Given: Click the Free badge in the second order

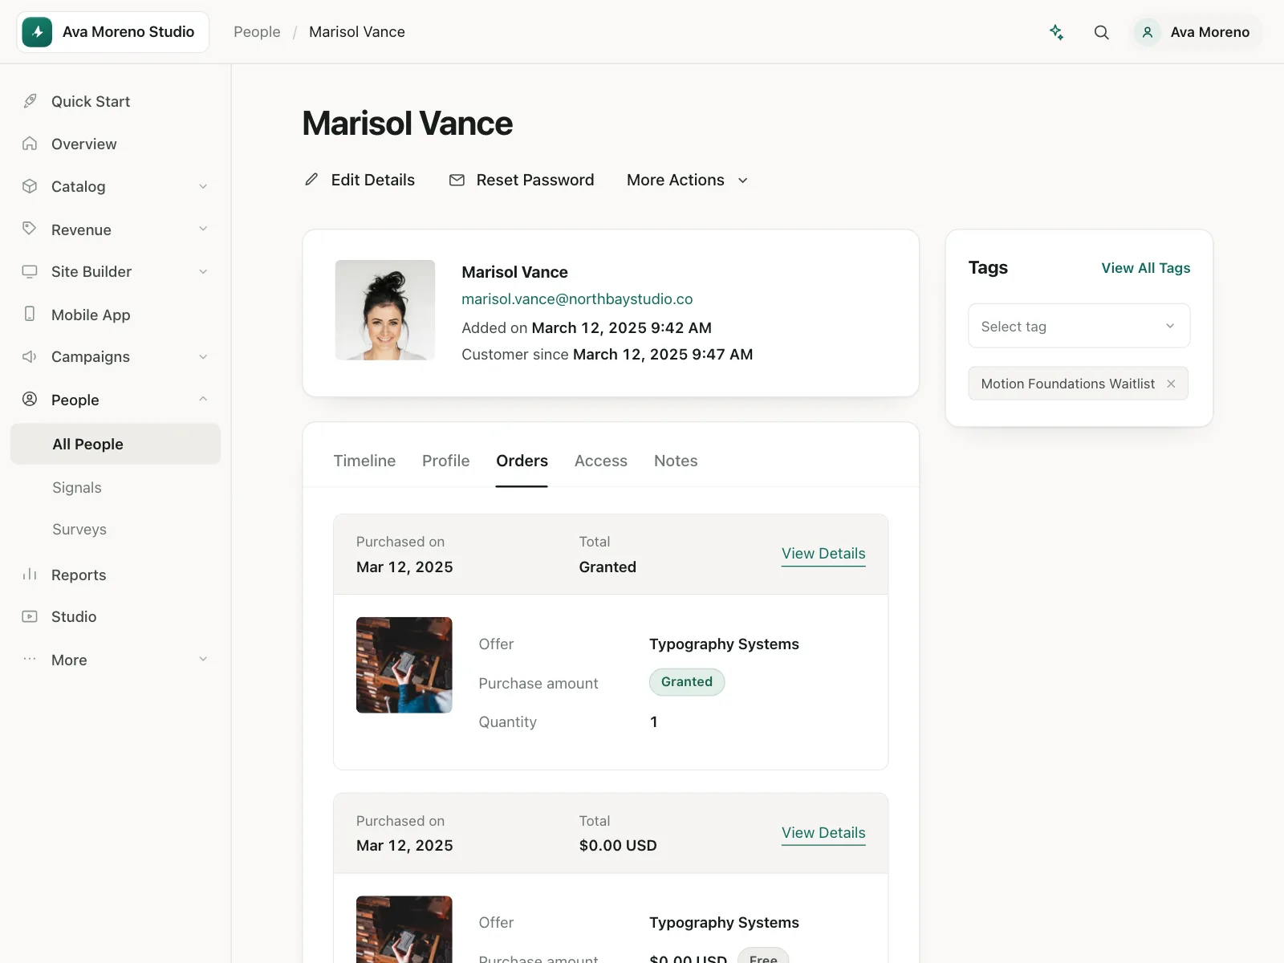Looking at the screenshot, I should click(763, 957).
